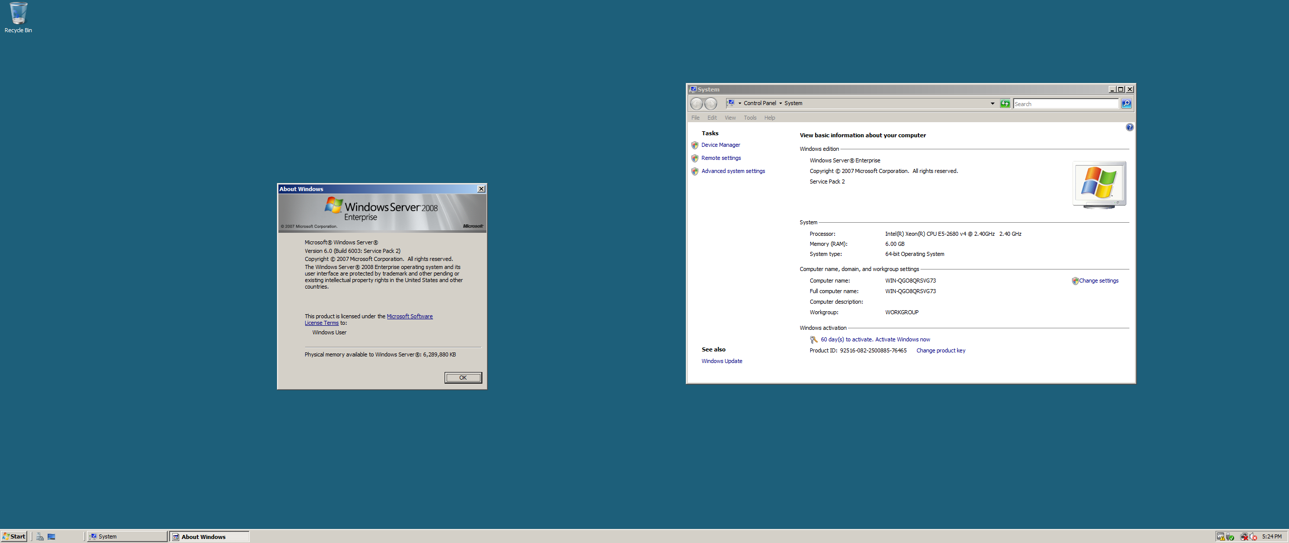Open Remote settings link

tap(721, 158)
